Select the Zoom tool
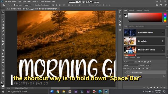The width and height of the screenshot is (168, 94). (x=3, y=76)
